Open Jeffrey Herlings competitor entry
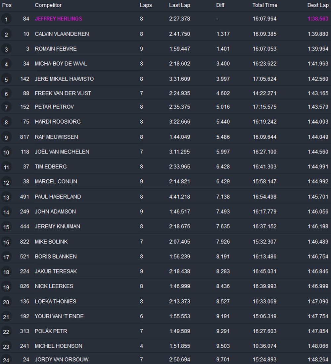Image resolution: width=331 pixels, height=364 pixels. coord(58,19)
